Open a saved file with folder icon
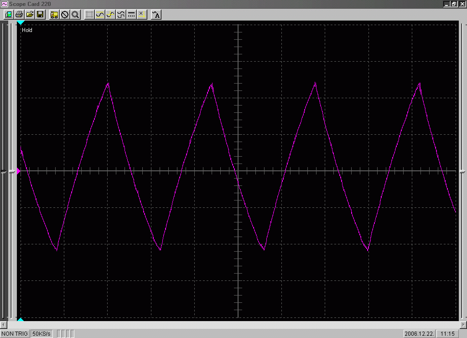 (30, 14)
